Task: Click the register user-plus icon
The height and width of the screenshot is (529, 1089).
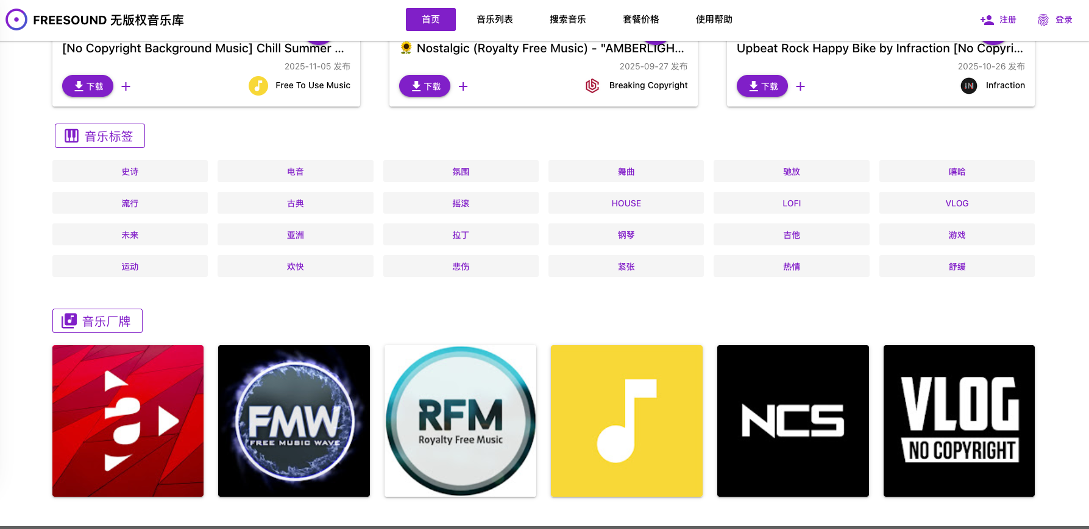Action: 987,20
